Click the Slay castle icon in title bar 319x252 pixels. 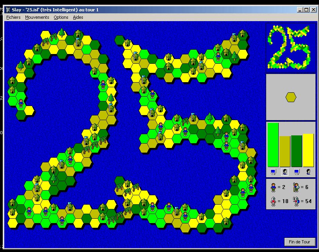coord(8,10)
